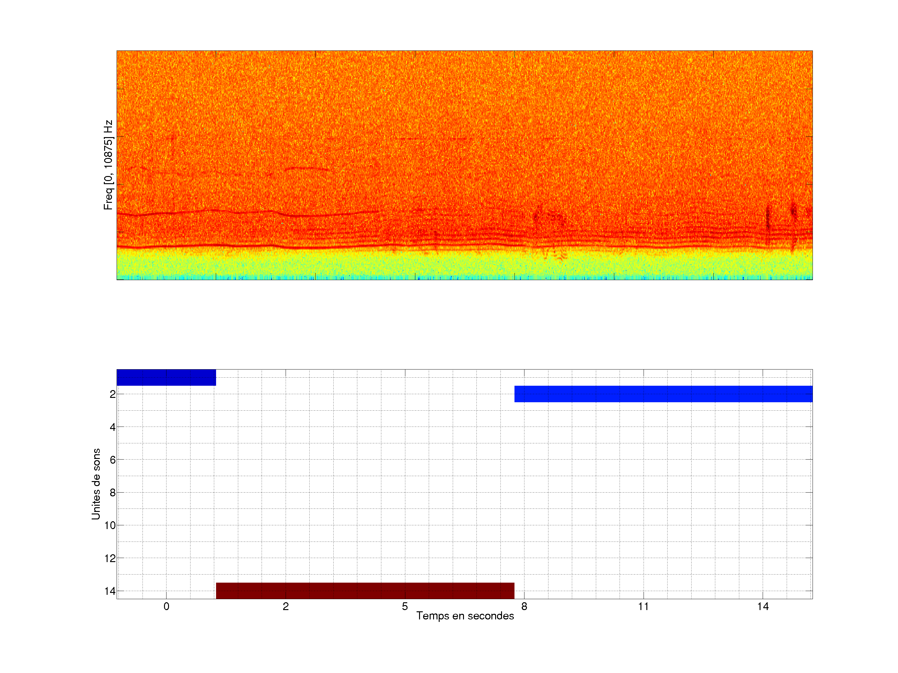This screenshot has height=673, width=898.
Task: Click the dark red bar at unit 14
Action: pyautogui.click(x=365, y=591)
